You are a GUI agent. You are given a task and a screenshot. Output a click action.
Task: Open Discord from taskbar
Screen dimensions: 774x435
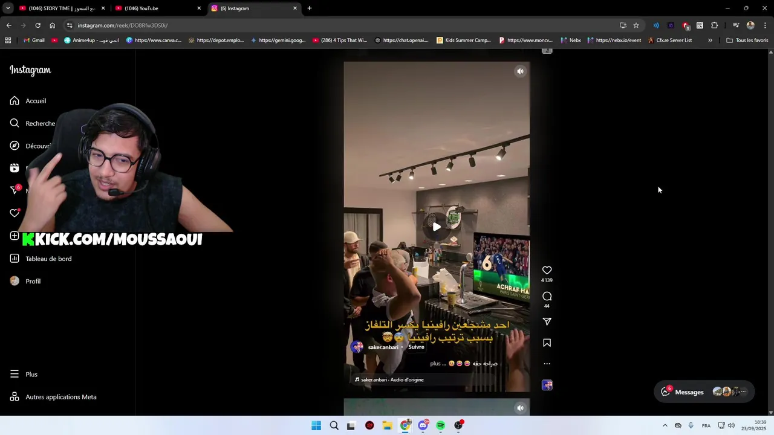tap(423, 425)
